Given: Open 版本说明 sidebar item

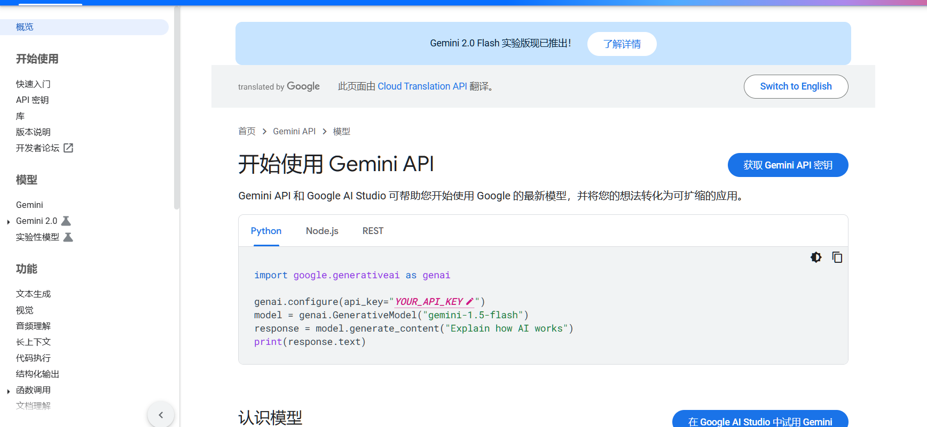Looking at the screenshot, I should pyautogui.click(x=33, y=132).
